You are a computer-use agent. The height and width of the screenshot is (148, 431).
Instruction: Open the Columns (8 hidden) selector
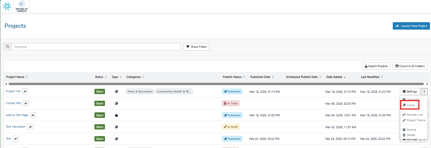(410, 66)
